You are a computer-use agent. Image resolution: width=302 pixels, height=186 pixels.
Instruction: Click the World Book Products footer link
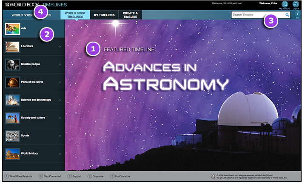tap(21, 176)
